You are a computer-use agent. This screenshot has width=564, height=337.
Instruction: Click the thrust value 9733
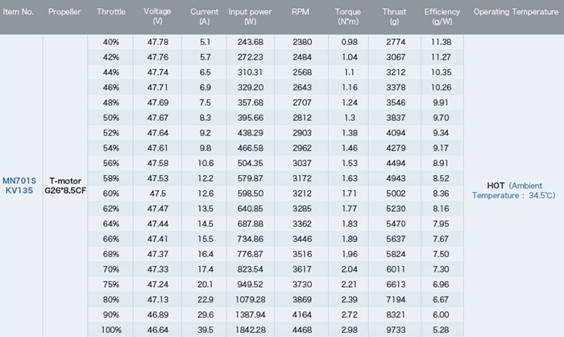[396, 331]
